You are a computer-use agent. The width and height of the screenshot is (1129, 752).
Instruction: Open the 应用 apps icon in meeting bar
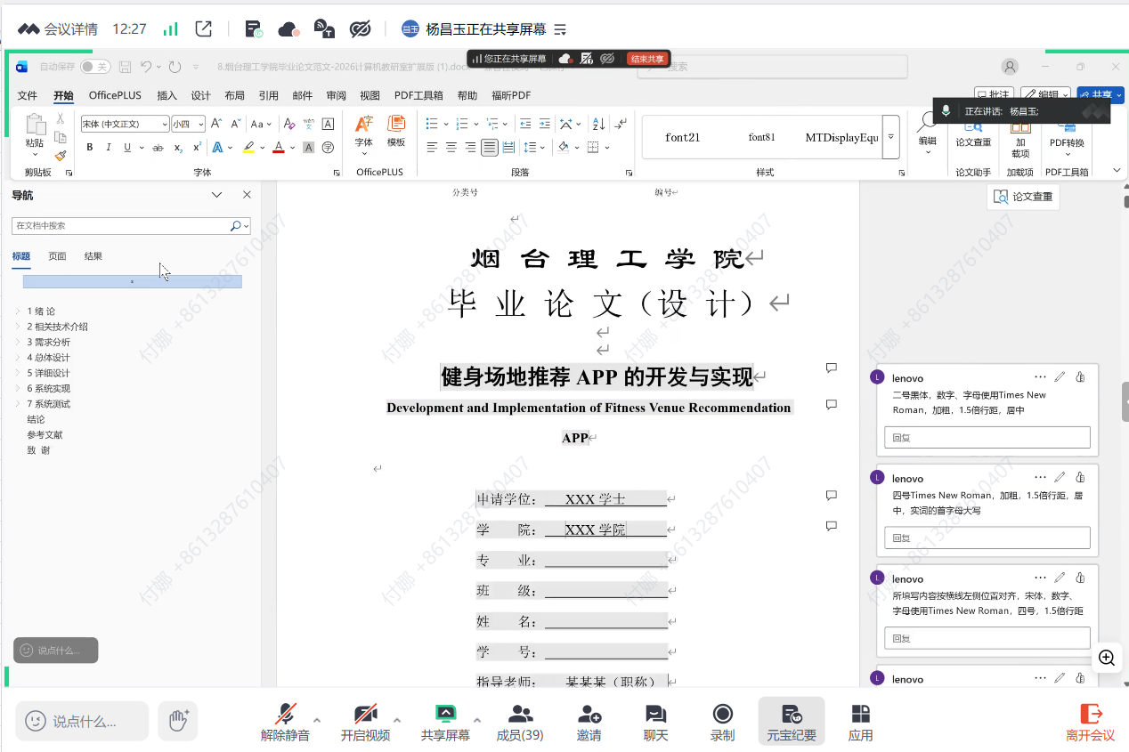(860, 722)
